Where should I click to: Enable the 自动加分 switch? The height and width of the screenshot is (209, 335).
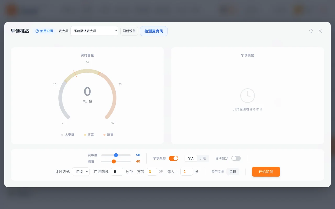click(x=236, y=158)
